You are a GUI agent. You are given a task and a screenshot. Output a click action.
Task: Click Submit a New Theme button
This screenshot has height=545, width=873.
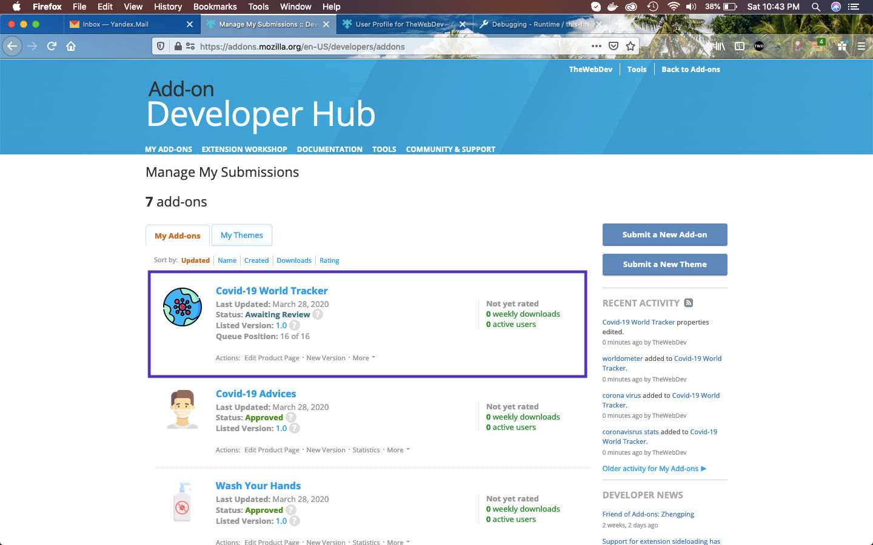click(x=665, y=264)
